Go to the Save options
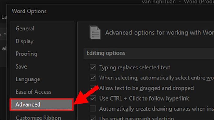The height and width of the screenshot is (120, 214). tap(21, 67)
